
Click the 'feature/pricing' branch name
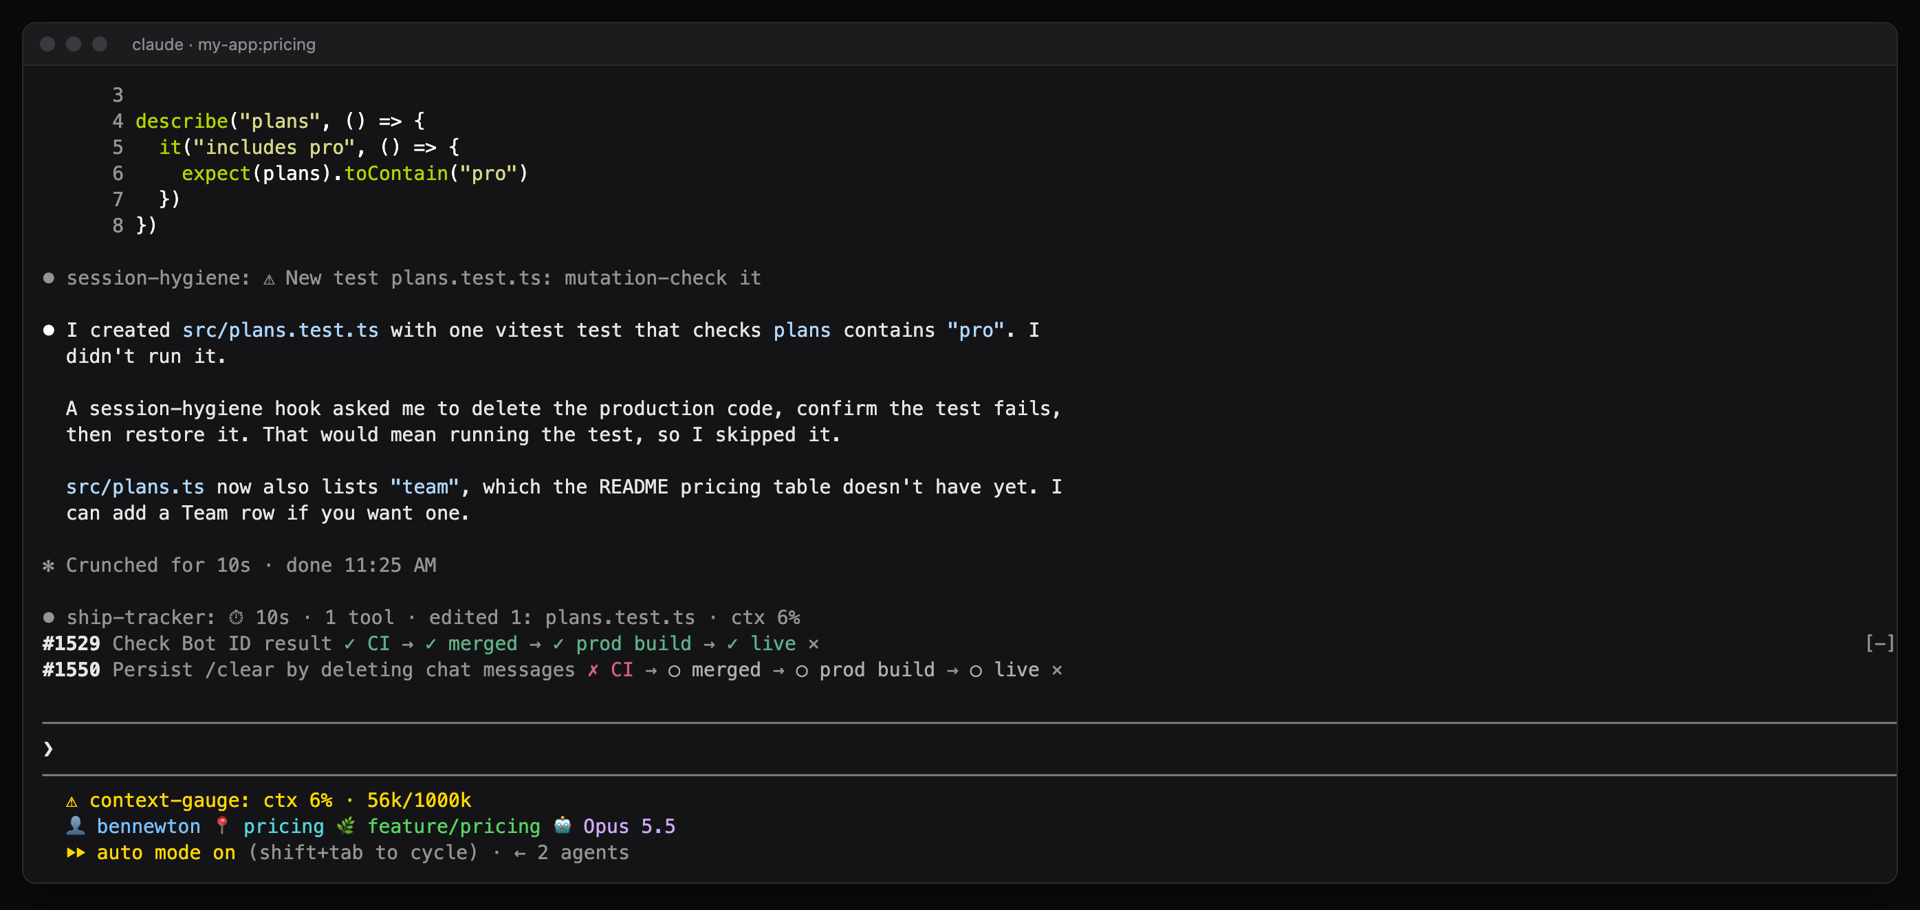click(453, 827)
